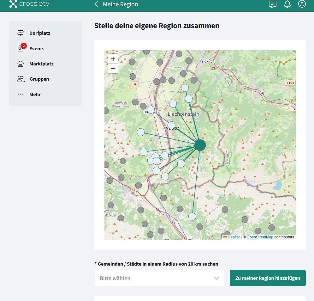
Task: Zoom in on the map
Action: 113,59
